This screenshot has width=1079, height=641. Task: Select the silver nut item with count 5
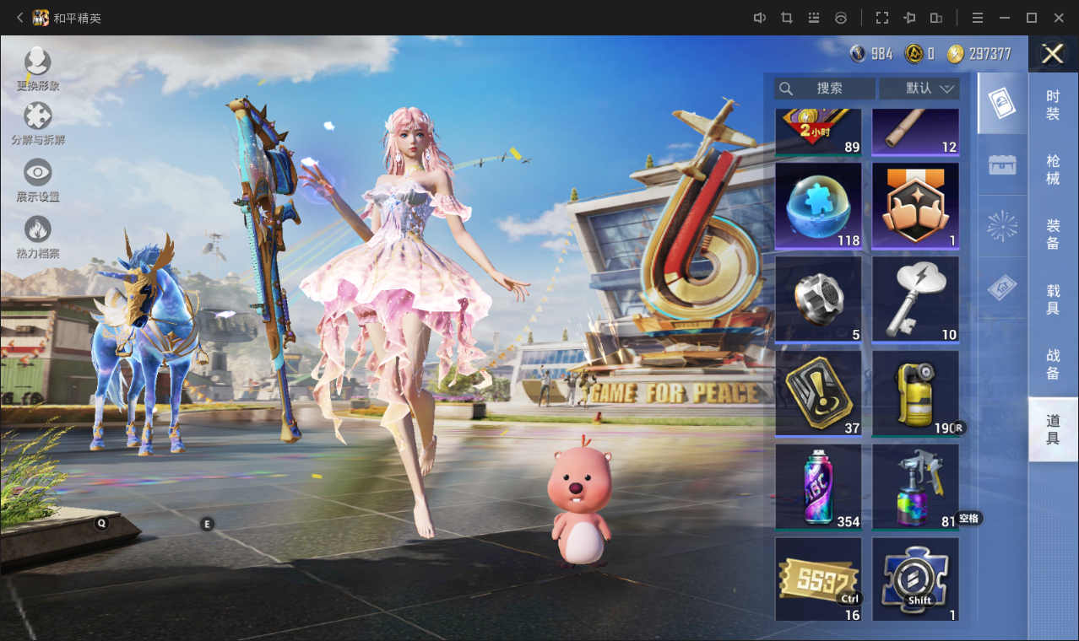coord(818,299)
